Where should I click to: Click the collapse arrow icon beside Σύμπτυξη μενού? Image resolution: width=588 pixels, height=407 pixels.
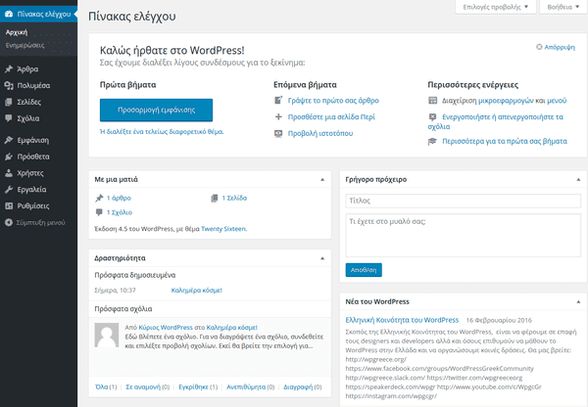(9, 222)
